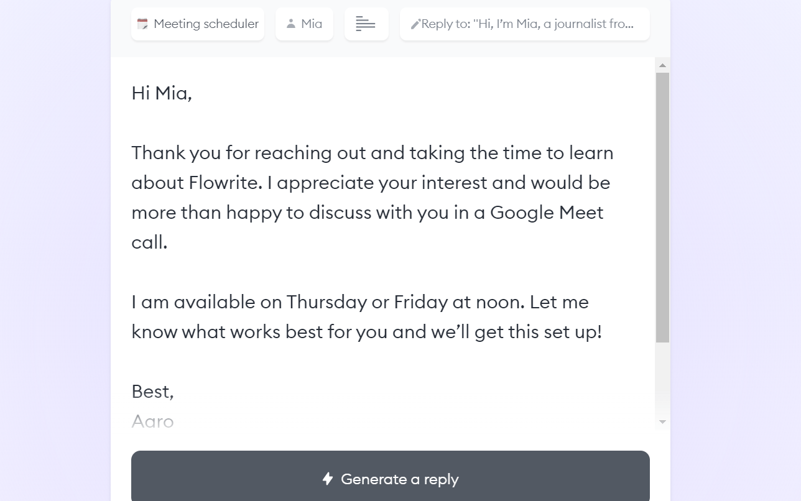Focus the "Reply to" instruction text field
Screen dimensions: 801x501
[x=527, y=24]
